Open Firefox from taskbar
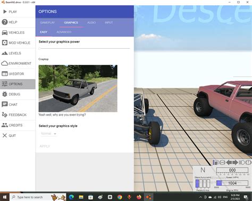This screenshot has width=252, height=201. pyautogui.click(x=139, y=197)
